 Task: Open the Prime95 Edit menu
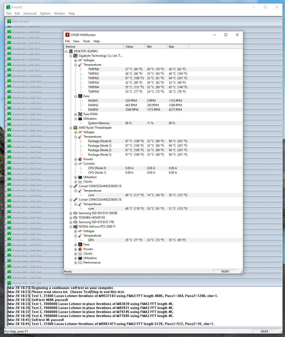pyautogui.click(x=17, y=13)
